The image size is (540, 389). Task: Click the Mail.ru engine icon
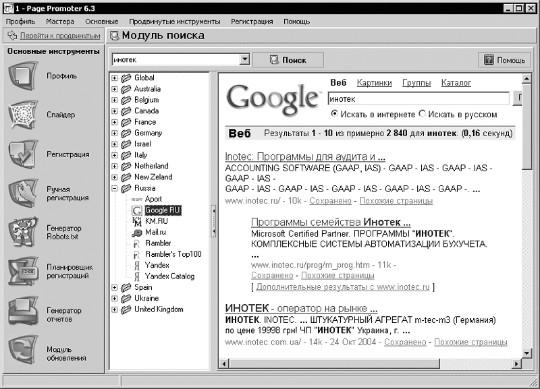pyautogui.click(x=137, y=233)
